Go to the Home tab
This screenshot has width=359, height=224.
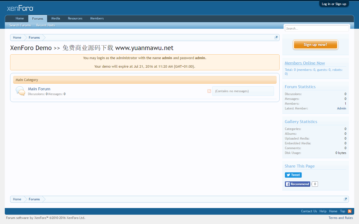point(20,18)
